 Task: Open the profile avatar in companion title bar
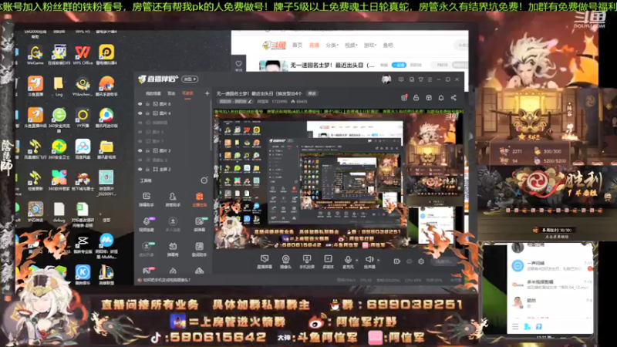pyautogui.click(x=386, y=79)
